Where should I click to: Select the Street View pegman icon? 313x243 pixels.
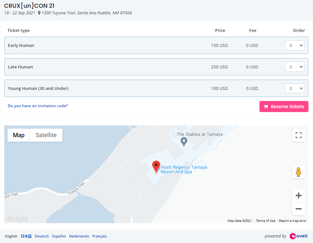click(x=298, y=172)
